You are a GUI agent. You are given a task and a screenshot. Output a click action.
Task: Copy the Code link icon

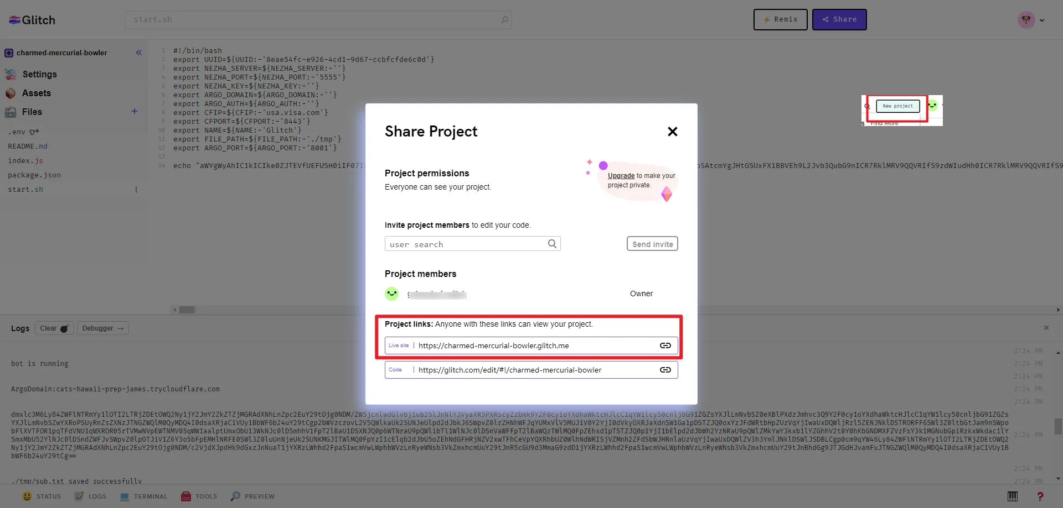665,370
